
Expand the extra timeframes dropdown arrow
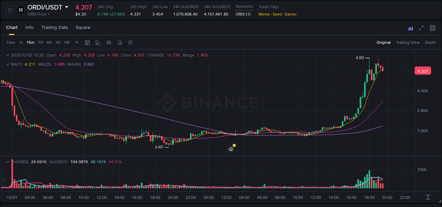76,42
